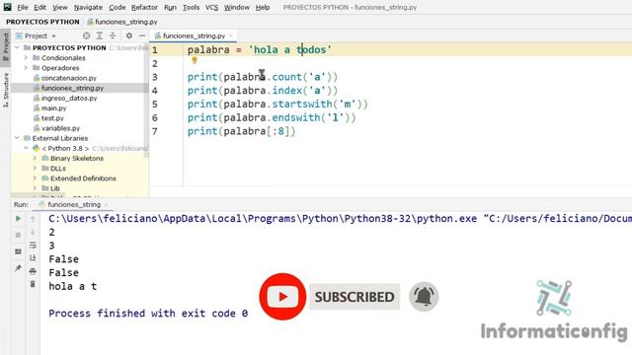The height and width of the screenshot is (355, 632).
Task: Click the Expand All icon in Project panel
Action: pos(99,35)
